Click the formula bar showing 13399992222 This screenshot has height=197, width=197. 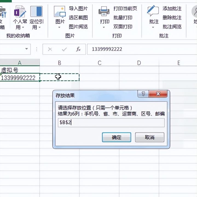tap(142, 49)
